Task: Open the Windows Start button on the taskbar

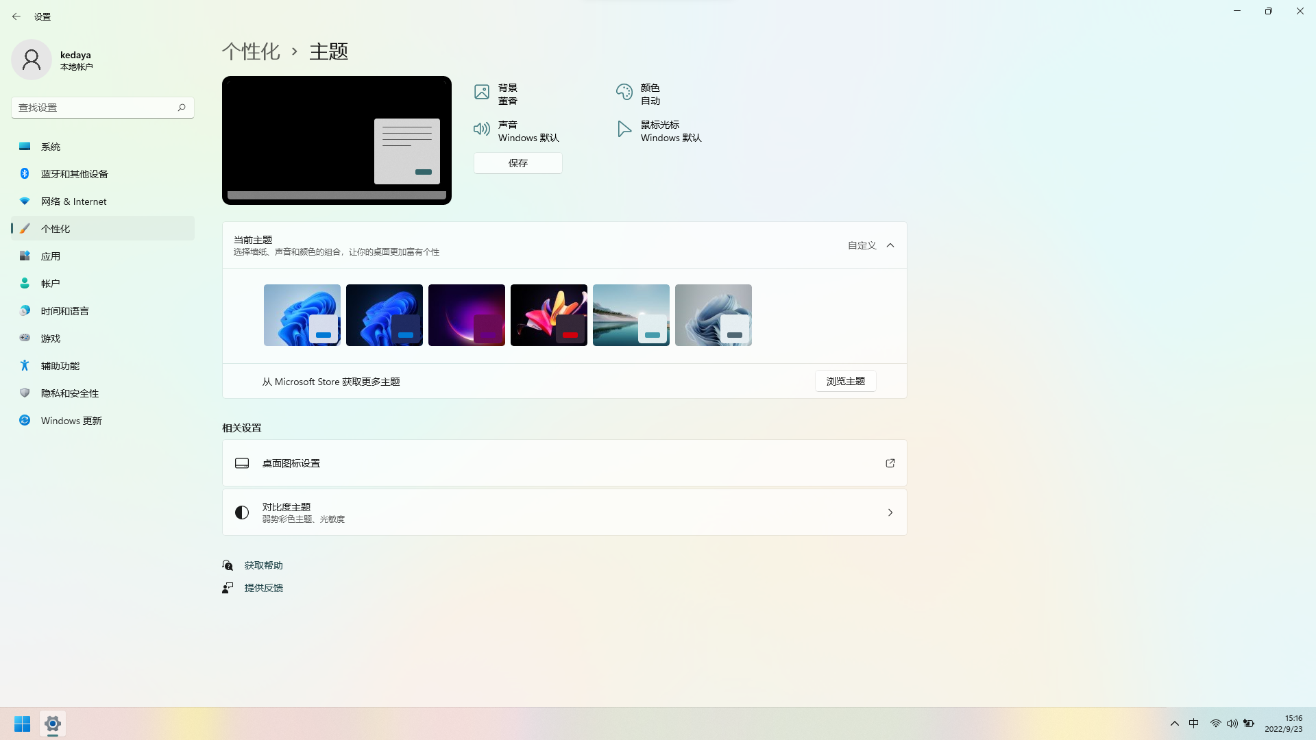Action: [x=22, y=724]
